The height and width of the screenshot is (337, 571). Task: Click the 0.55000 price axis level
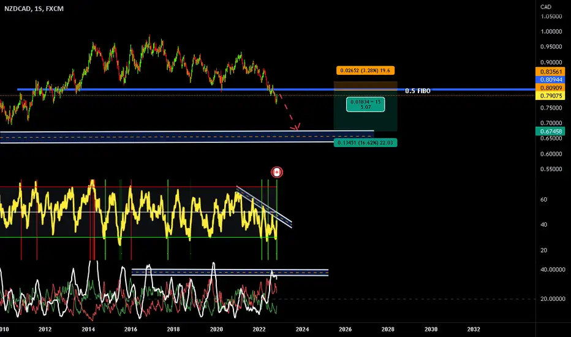pyautogui.click(x=551, y=169)
